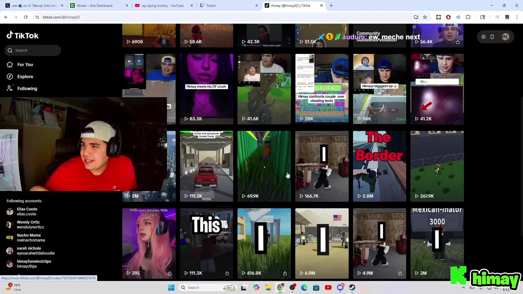523x294 pixels.
Task: Show hidden system tray icons chevron
Action: [463, 287]
